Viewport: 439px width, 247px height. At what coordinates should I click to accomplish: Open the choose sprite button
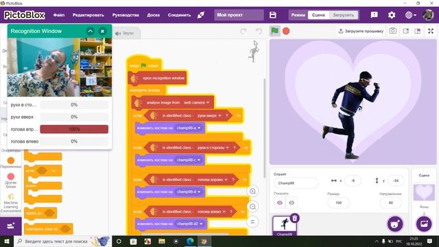(x=395, y=224)
